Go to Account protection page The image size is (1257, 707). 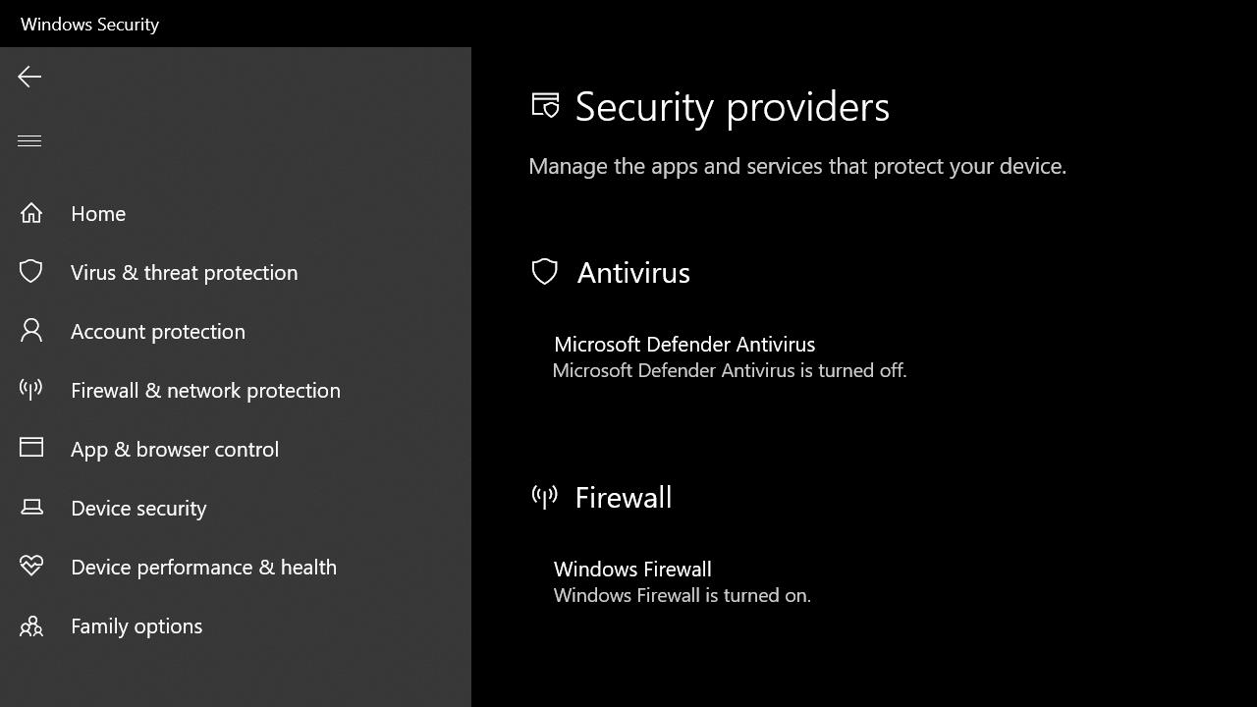(x=158, y=331)
